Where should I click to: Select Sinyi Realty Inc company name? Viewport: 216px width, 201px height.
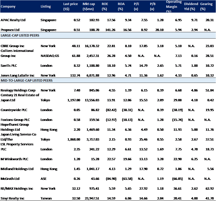coord(12,198)
